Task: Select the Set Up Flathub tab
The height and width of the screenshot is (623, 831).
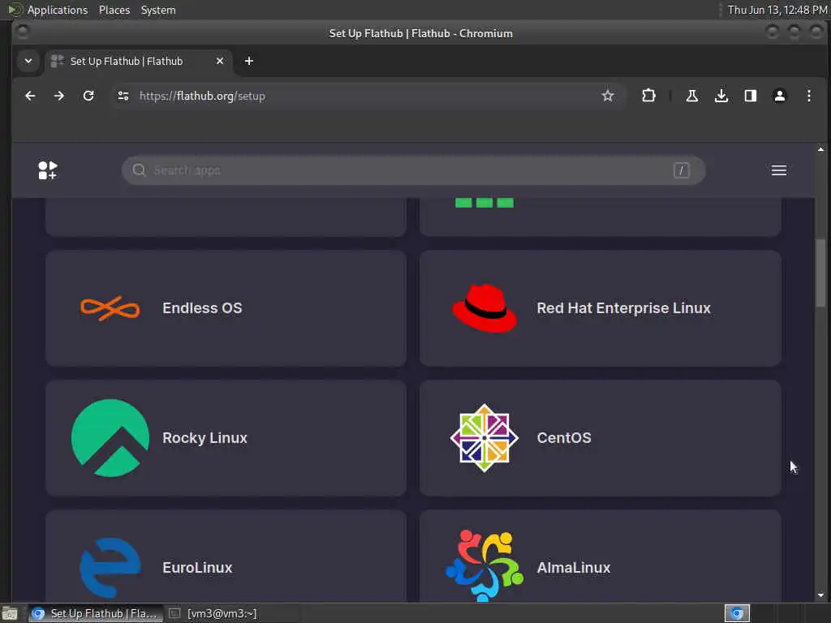Action: click(x=138, y=61)
